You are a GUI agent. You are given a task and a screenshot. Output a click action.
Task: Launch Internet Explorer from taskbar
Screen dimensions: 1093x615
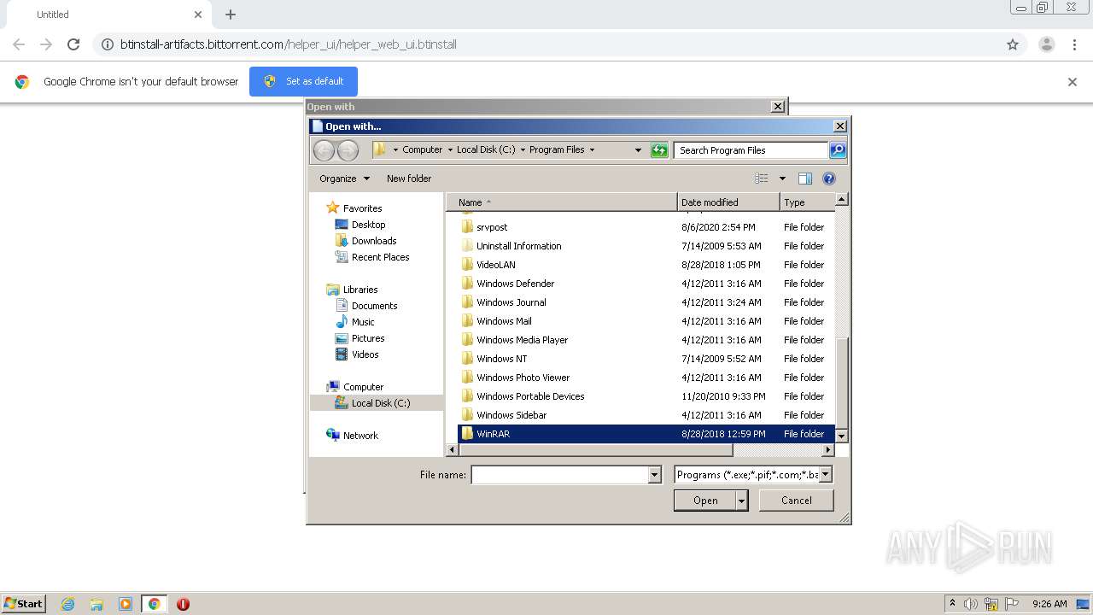67,604
